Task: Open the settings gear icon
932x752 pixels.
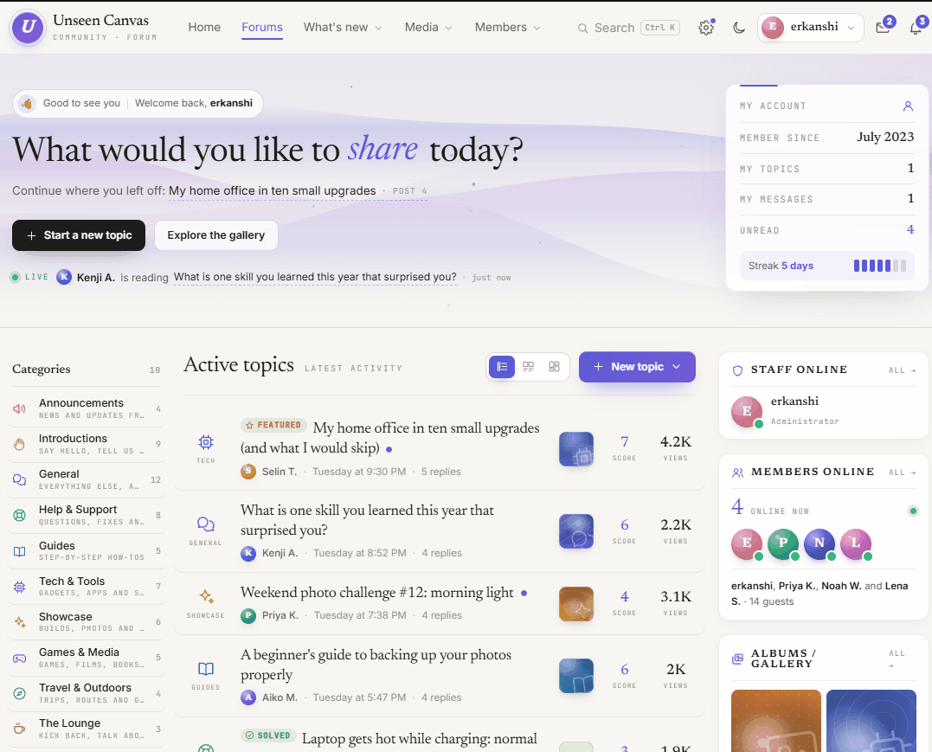Action: [705, 28]
